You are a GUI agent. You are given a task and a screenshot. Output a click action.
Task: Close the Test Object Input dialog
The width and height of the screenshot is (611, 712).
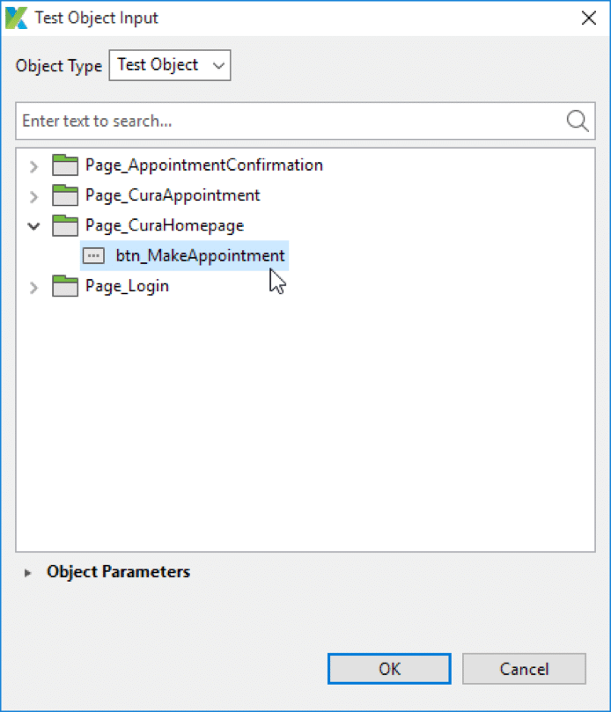588,17
